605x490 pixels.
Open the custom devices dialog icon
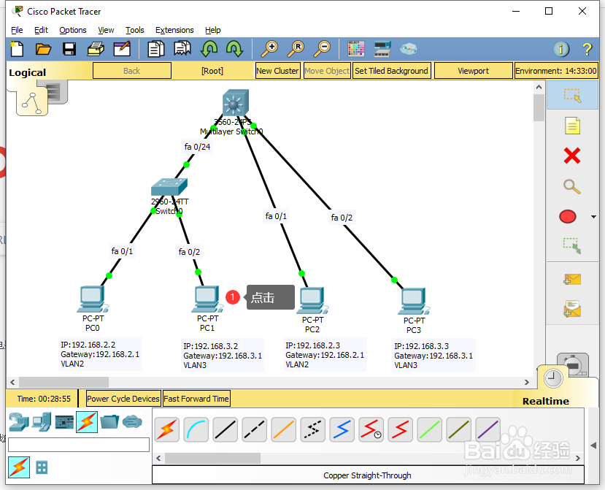click(x=382, y=49)
